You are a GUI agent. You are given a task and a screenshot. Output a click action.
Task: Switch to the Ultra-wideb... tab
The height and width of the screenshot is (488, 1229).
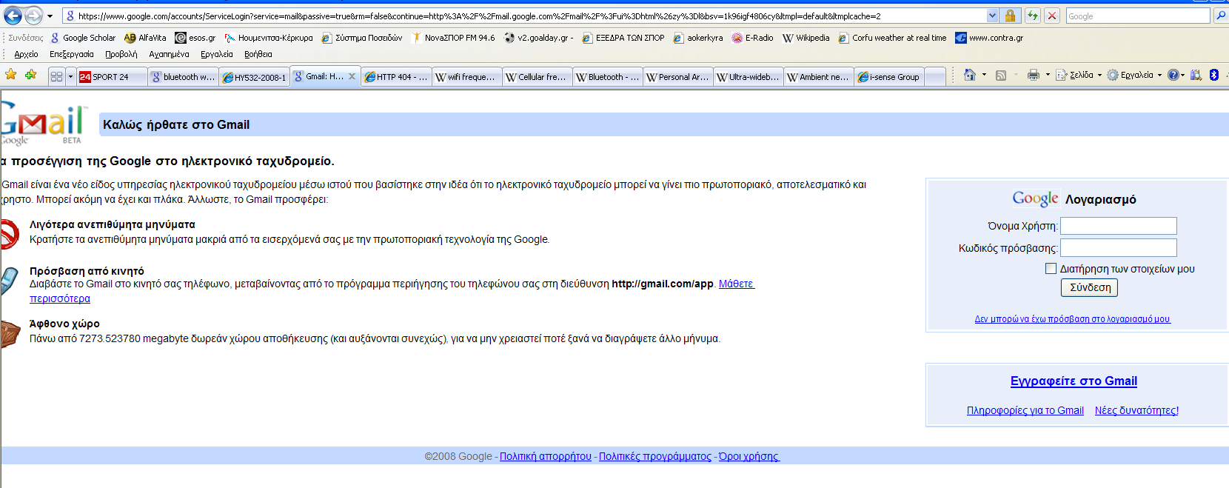point(749,77)
